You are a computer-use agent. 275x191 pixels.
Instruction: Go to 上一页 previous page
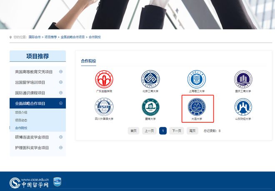[x=149, y=131]
